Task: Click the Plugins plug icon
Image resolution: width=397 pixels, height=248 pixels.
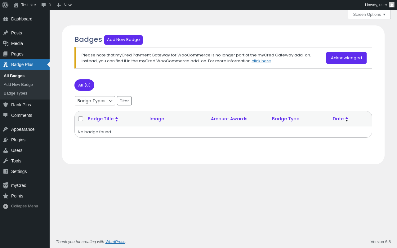Action: 6,140
